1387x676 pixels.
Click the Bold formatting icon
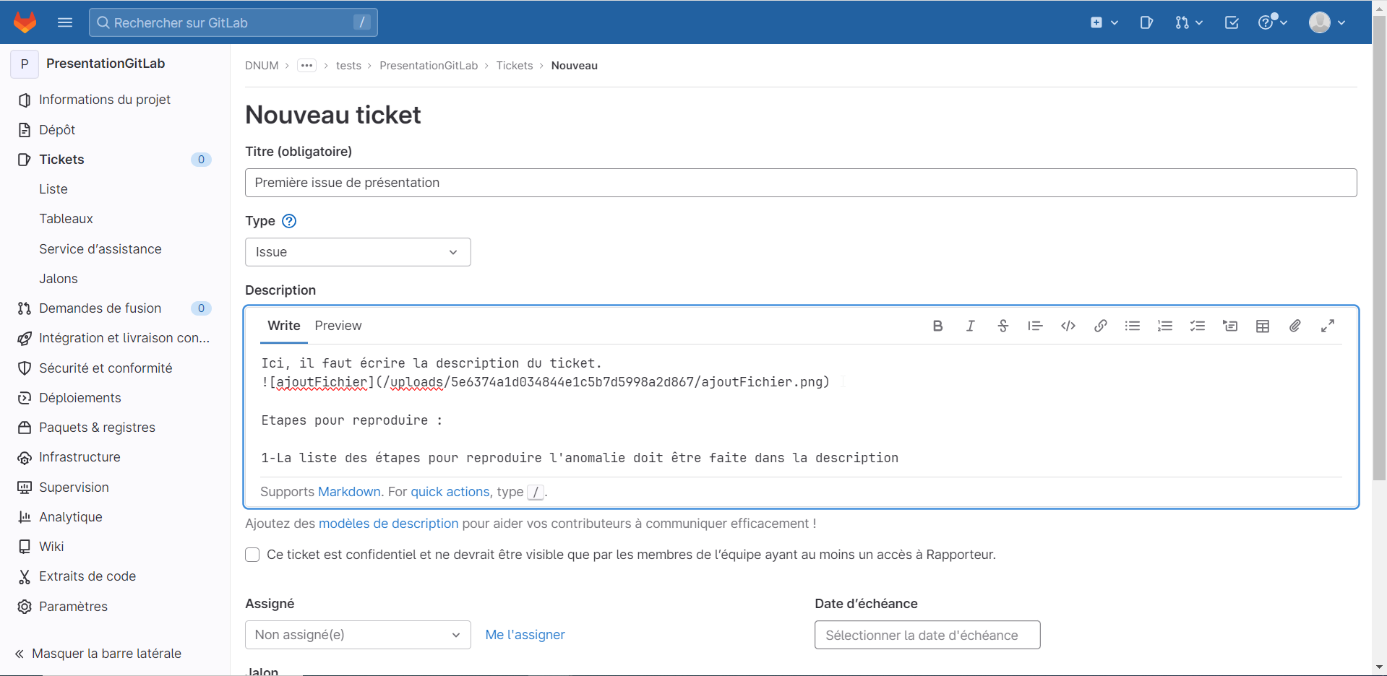pos(937,326)
